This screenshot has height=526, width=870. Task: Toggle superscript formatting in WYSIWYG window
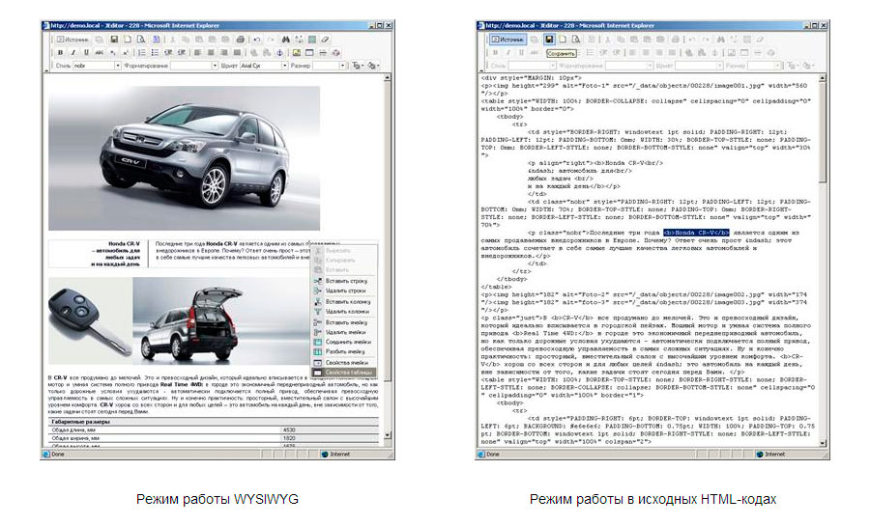[126, 52]
